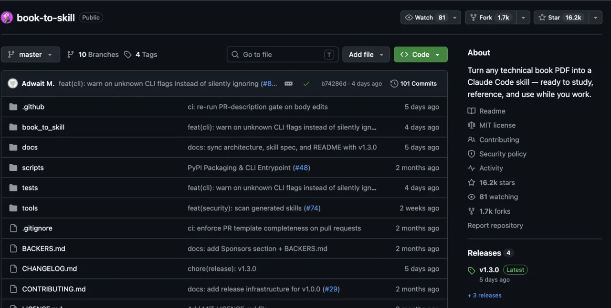Open commit 'chore(release): v1.3.0'

point(222,268)
